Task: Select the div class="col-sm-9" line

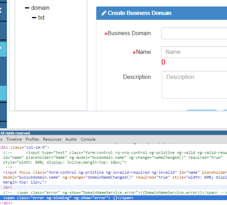Action: (x=25, y=148)
